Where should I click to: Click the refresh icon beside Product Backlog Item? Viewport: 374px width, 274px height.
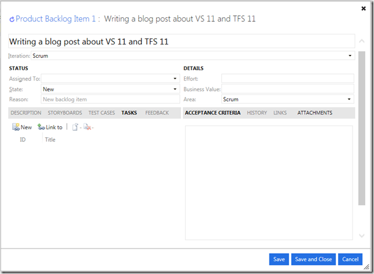click(x=12, y=19)
